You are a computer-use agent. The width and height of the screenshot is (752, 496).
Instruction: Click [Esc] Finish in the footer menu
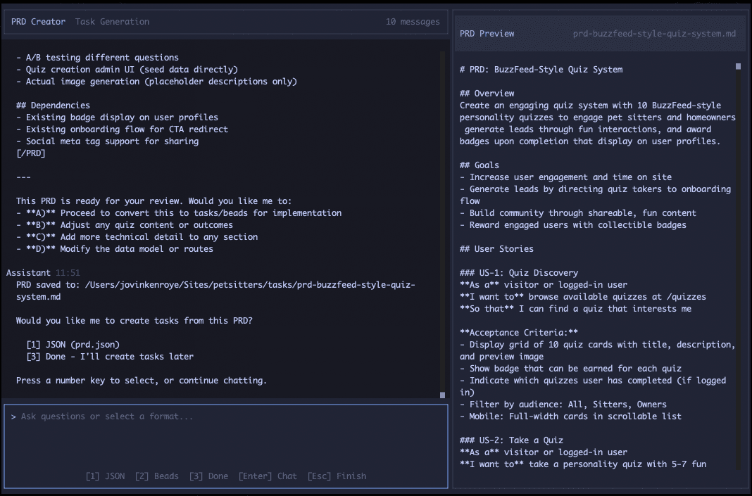click(337, 476)
